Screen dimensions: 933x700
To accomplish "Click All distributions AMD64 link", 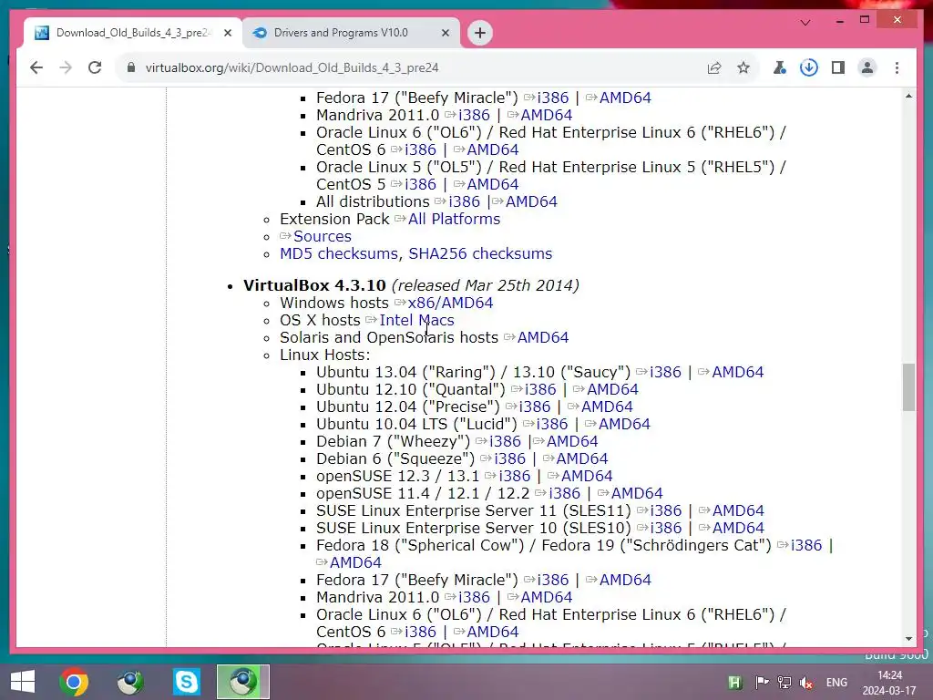I will 531,201.
